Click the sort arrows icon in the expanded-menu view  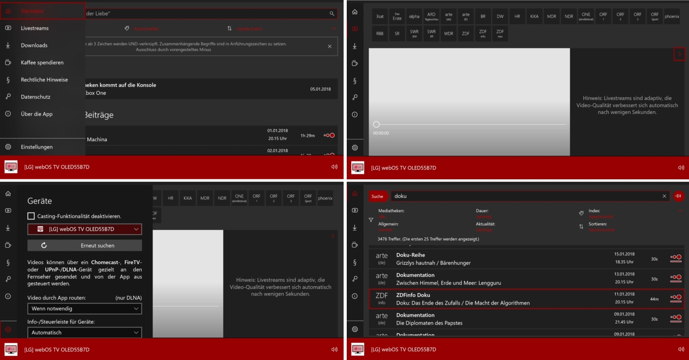coord(230,29)
